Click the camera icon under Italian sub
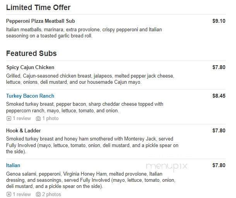The width and height of the screenshot is (236, 198). 38,195
